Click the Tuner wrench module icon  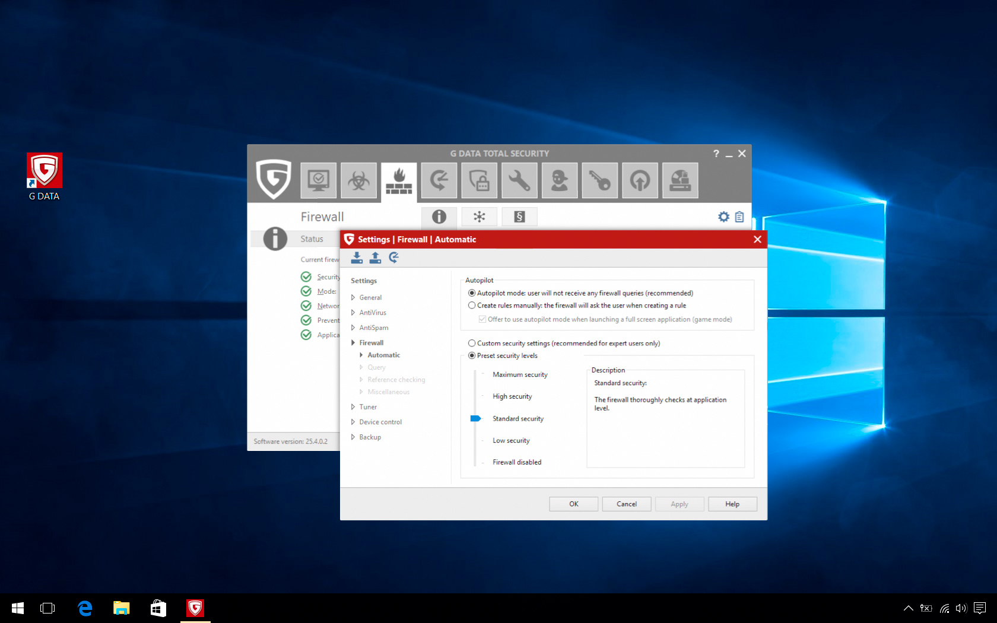tap(519, 180)
